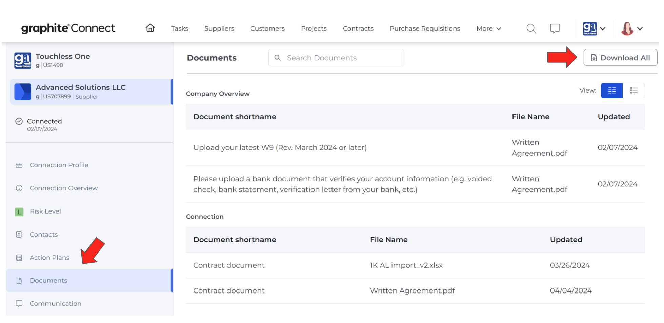Click the Action Plans list icon
The image size is (664, 323).
[19, 258]
